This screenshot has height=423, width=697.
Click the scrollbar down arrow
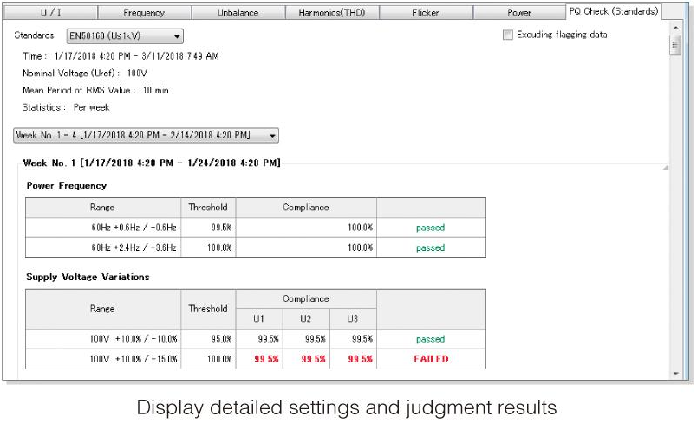675,374
